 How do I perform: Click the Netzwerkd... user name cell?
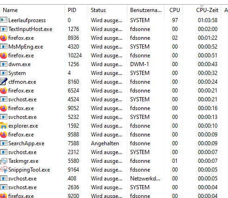coord(145,179)
